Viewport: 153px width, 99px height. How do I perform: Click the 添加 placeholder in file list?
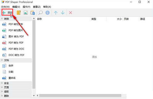94,57
